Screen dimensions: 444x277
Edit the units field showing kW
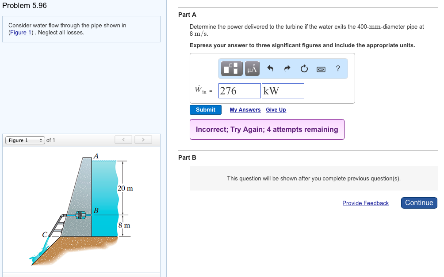pos(282,90)
